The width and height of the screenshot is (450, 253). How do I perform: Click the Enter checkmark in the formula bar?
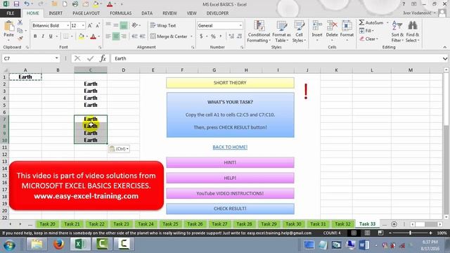tap(91, 58)
